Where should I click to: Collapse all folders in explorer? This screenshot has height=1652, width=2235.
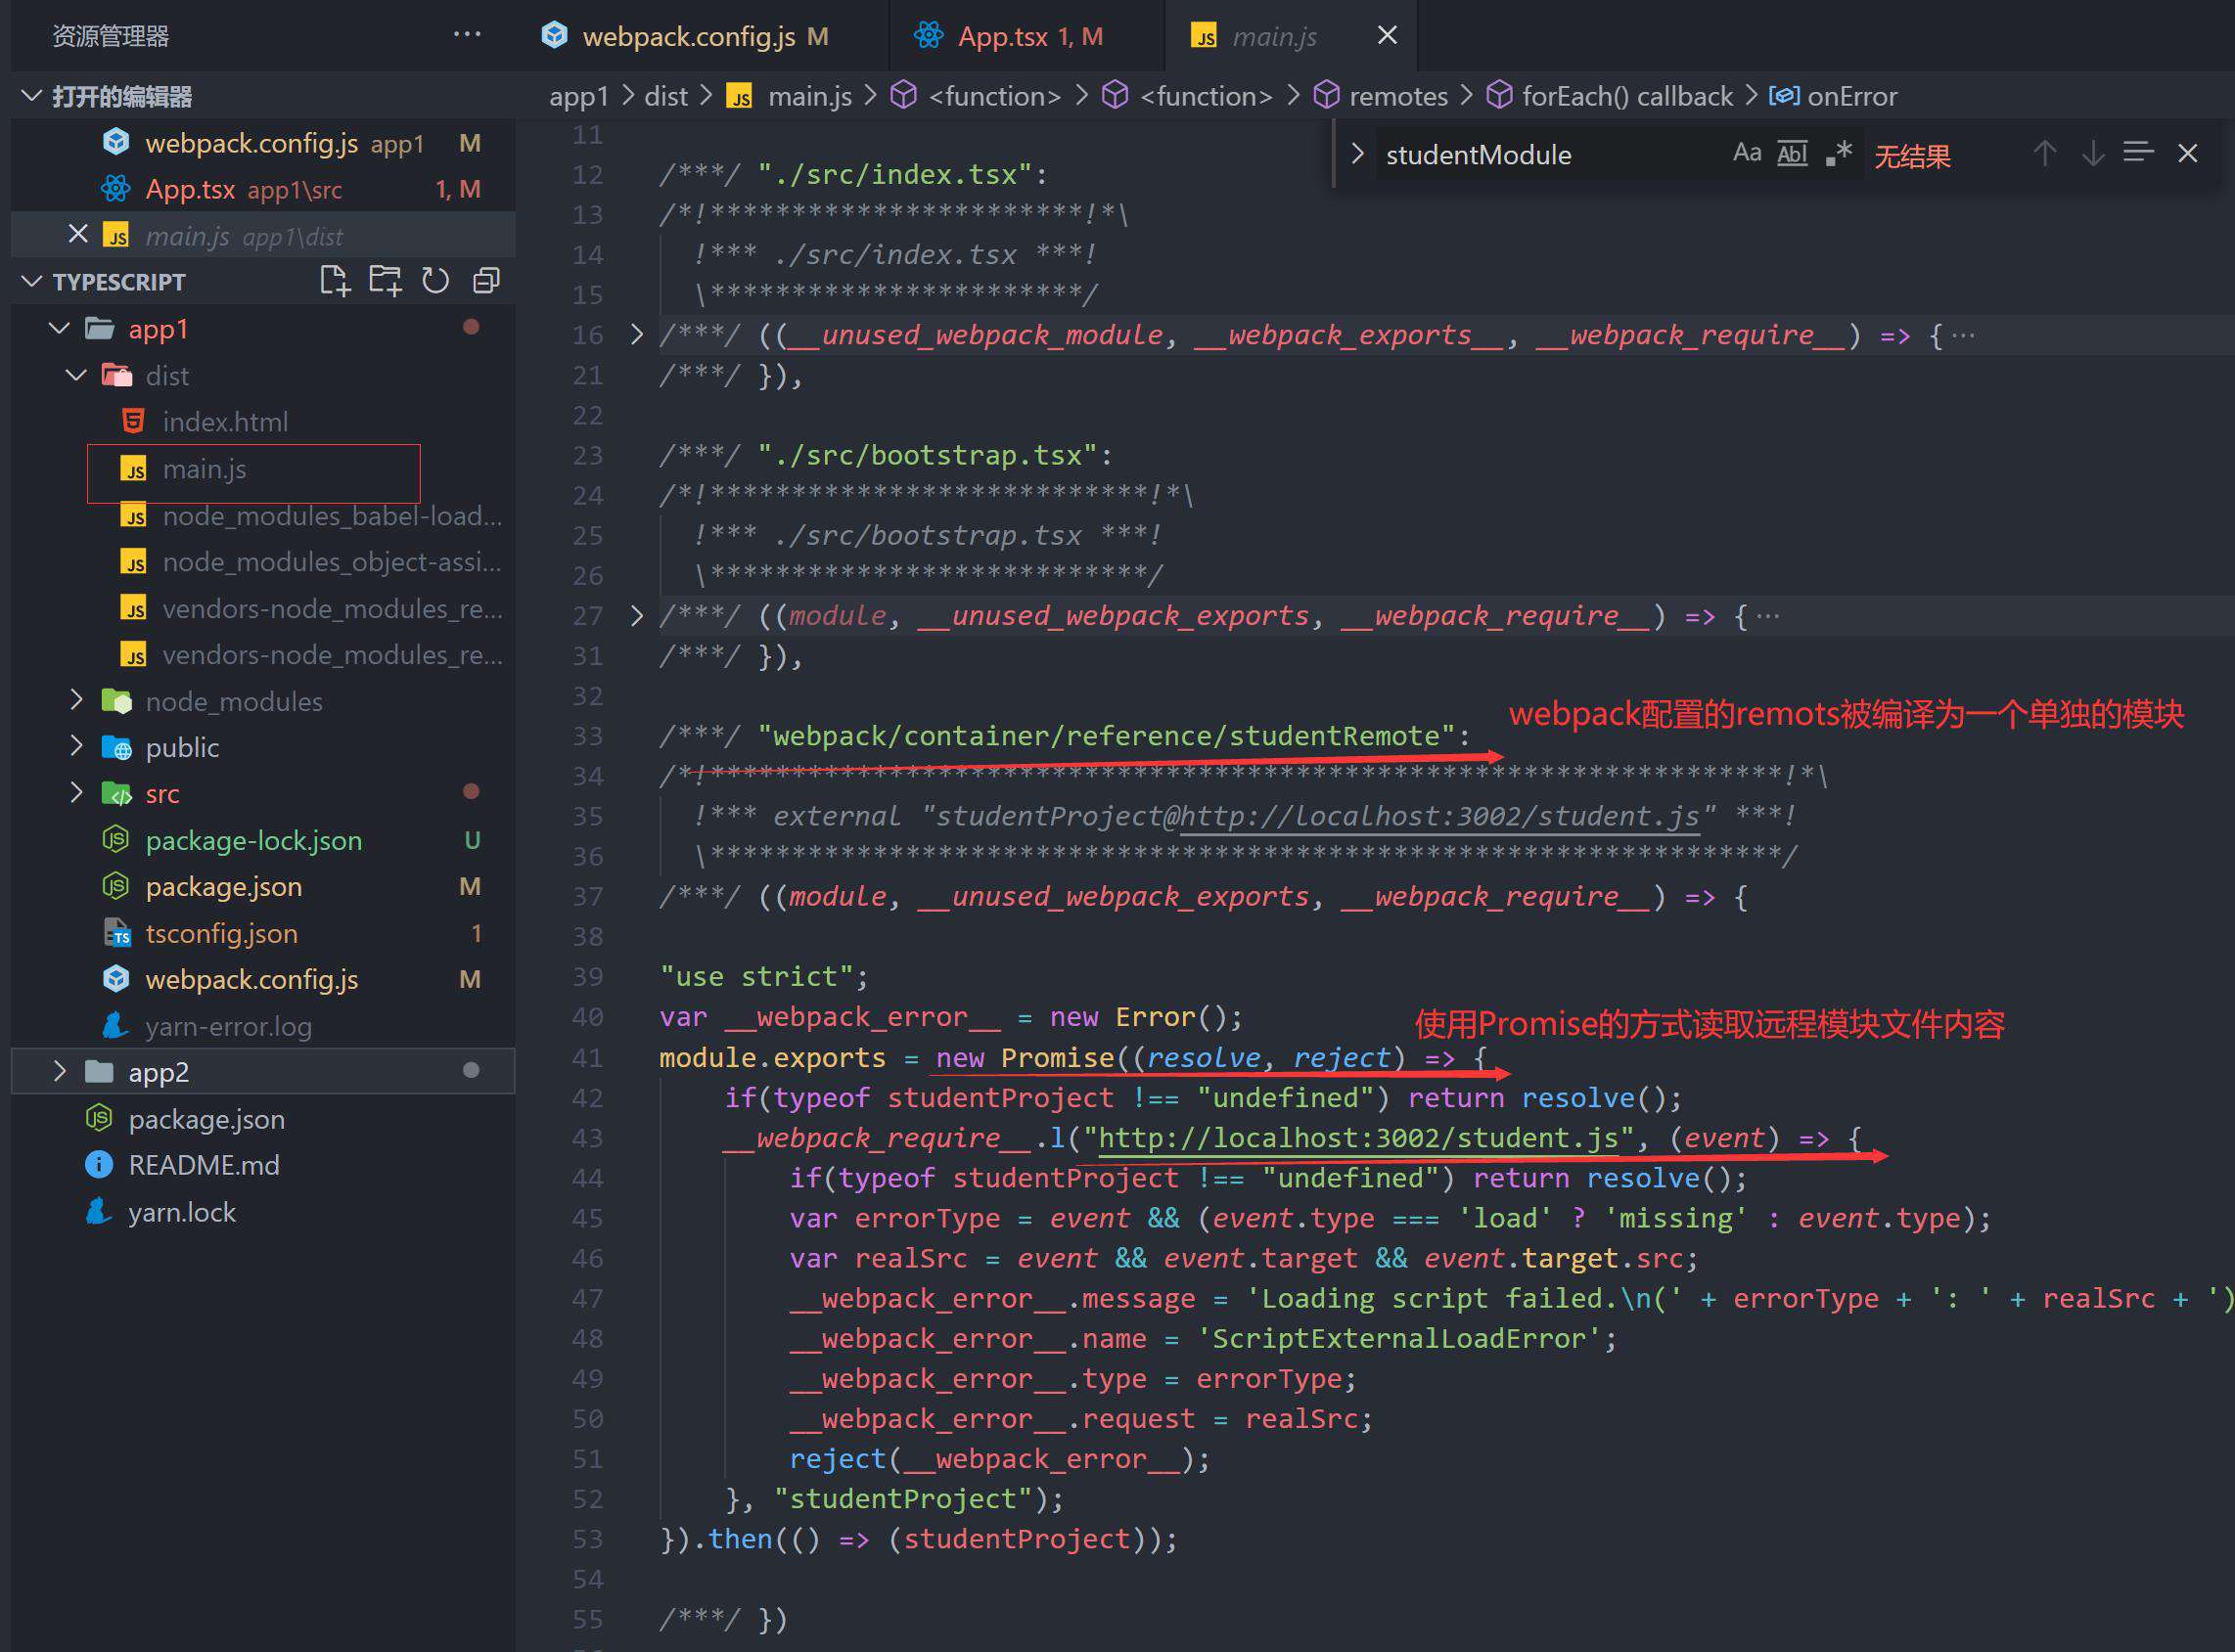486,280
